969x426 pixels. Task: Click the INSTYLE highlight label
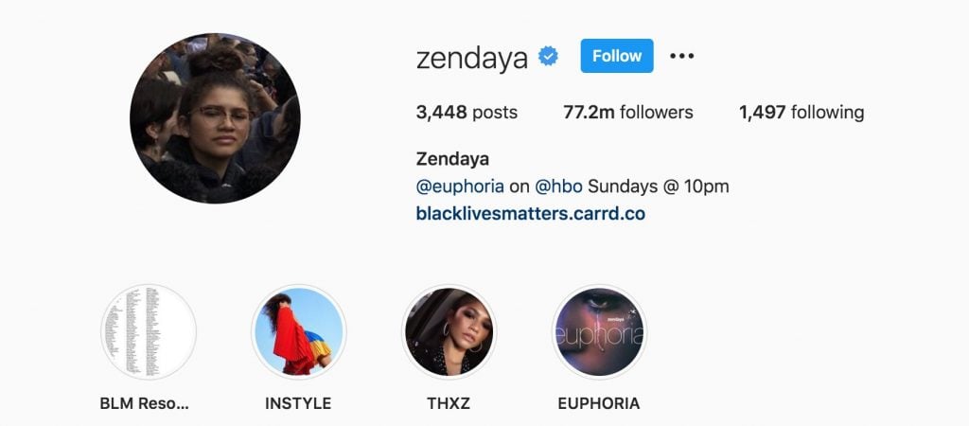[x=298, y=403]
